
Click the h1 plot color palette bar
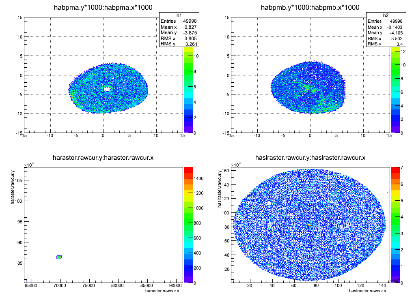[188, 90]
